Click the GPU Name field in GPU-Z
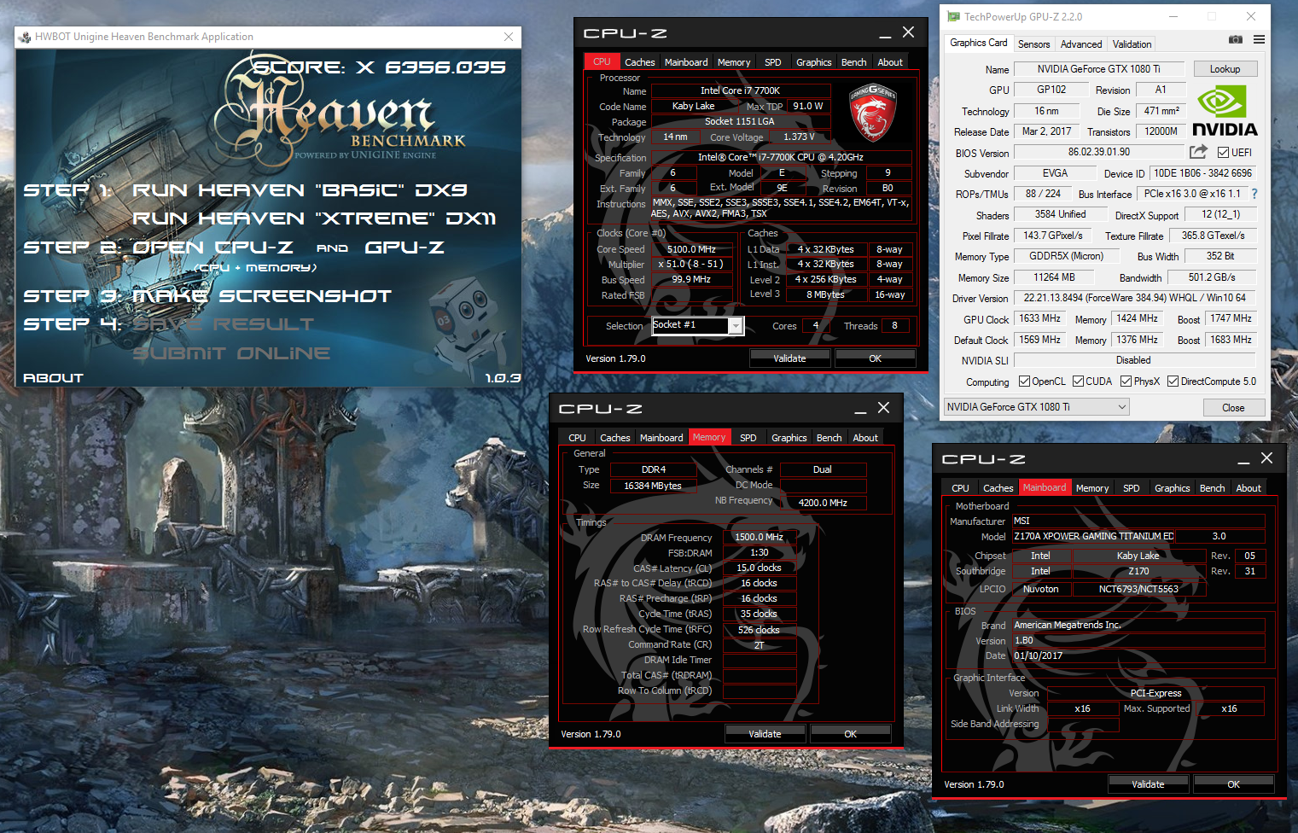Screen dimensions: 1298x833 pos(1098,69)
